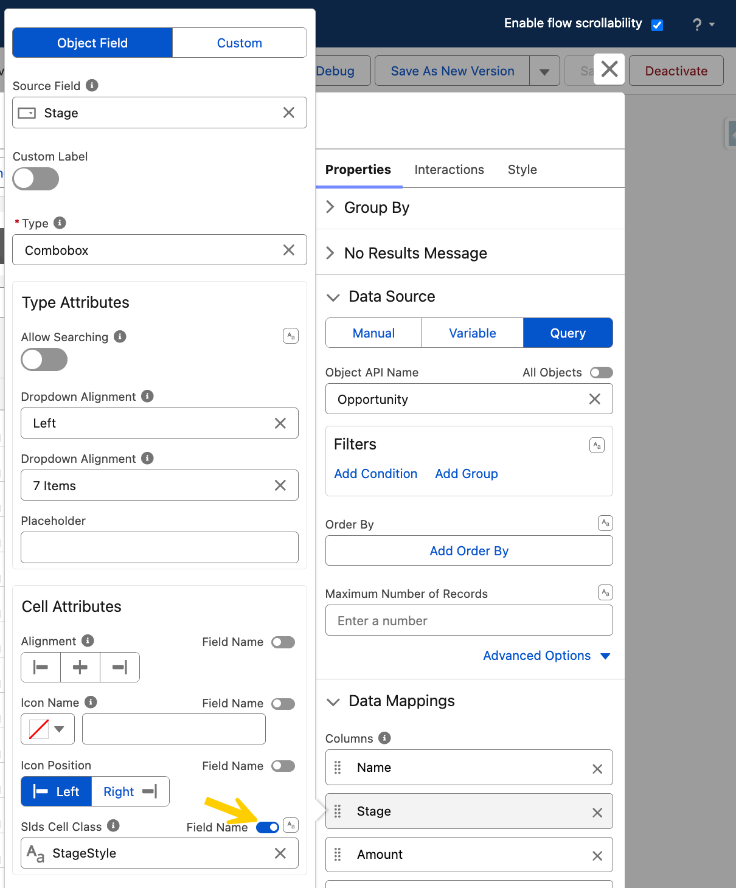Open Save As New Version dropdown arrow
The height and width of the screenshot is (888, 736).
coord(544,71)
